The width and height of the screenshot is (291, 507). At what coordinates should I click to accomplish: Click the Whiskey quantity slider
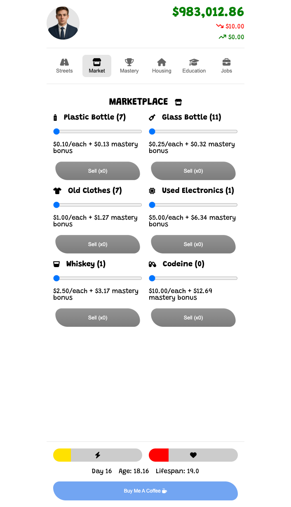(98, 278)
